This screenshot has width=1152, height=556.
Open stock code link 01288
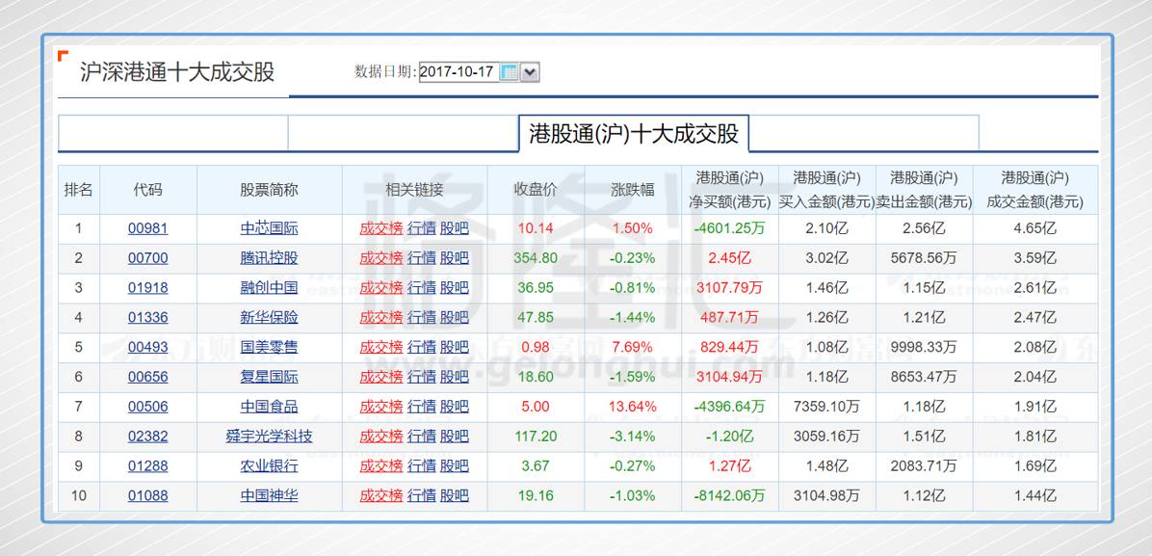pyautogui.click(x=147, y=466)
